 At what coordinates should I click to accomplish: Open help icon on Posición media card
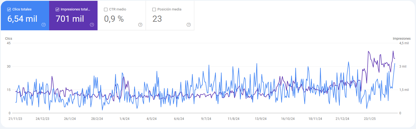coord(189,25)
